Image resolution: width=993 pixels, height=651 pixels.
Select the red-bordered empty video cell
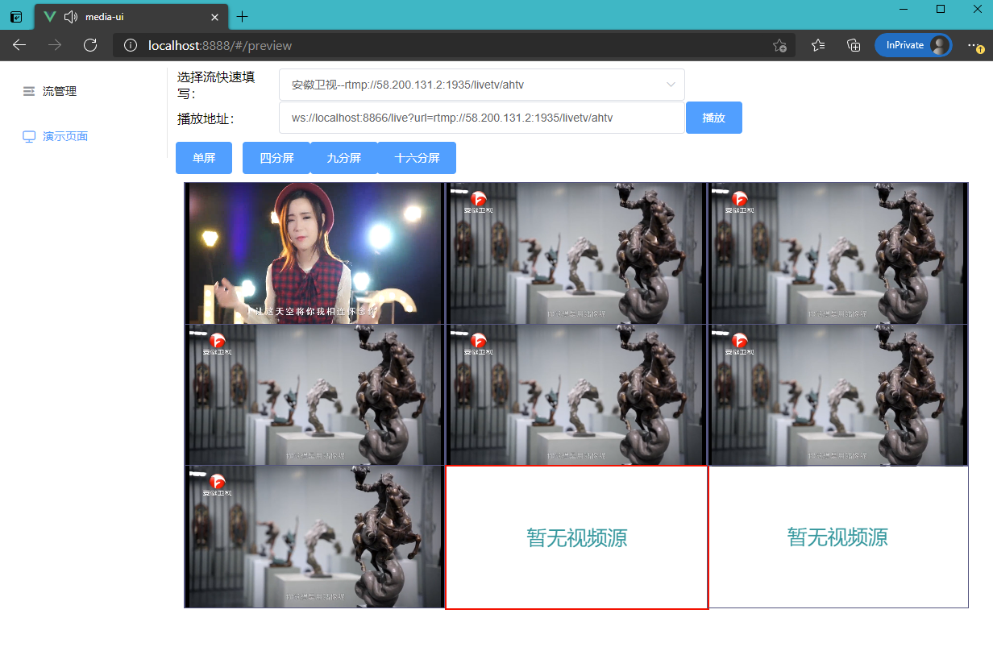[576, 537]
